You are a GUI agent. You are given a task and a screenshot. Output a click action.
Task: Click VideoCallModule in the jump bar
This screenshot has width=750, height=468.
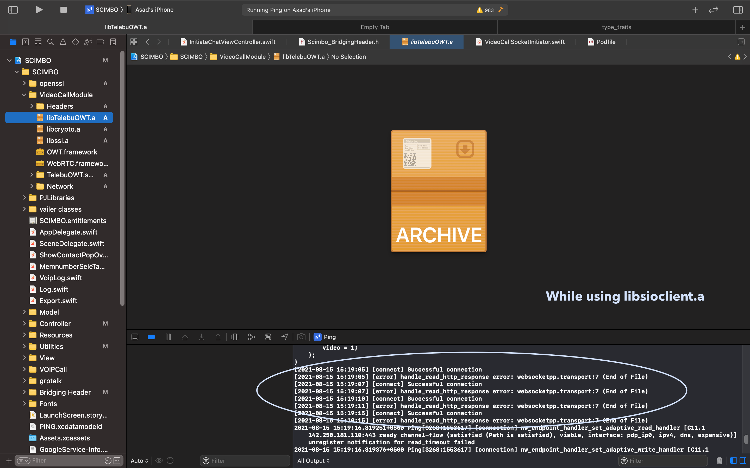click(242, 57)
